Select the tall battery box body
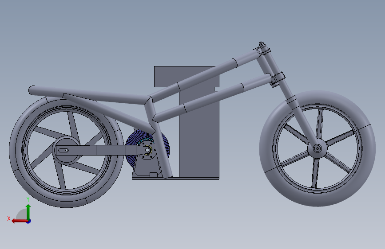This screenshot has height=249, width=385. pos(199,134)
